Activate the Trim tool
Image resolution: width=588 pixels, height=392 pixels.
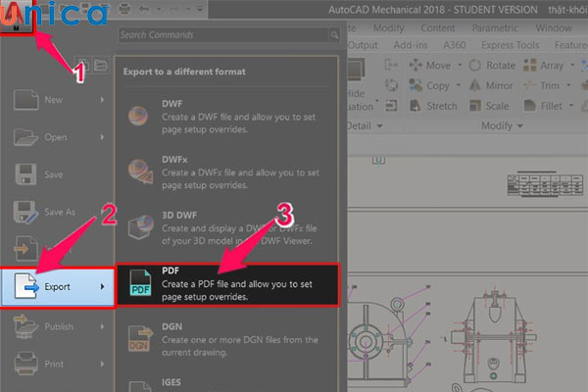click(x=542, y=85)
